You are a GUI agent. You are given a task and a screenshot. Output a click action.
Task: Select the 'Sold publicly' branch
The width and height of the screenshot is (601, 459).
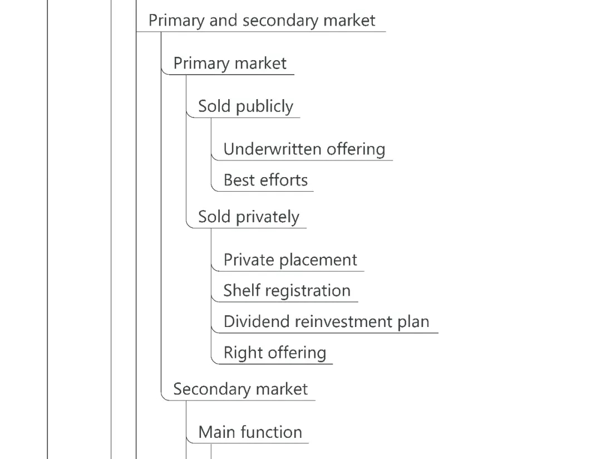(245, 106)
